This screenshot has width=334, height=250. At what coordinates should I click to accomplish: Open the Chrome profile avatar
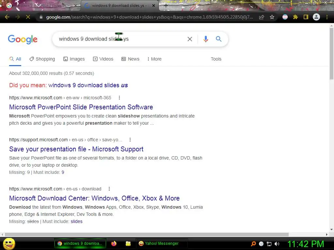(x=316, y=17)
